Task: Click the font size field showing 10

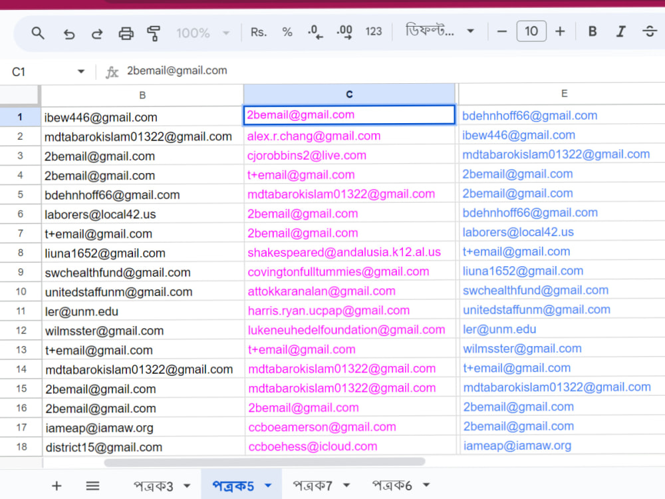Action: pyautogui.click(x=531, y=31)
